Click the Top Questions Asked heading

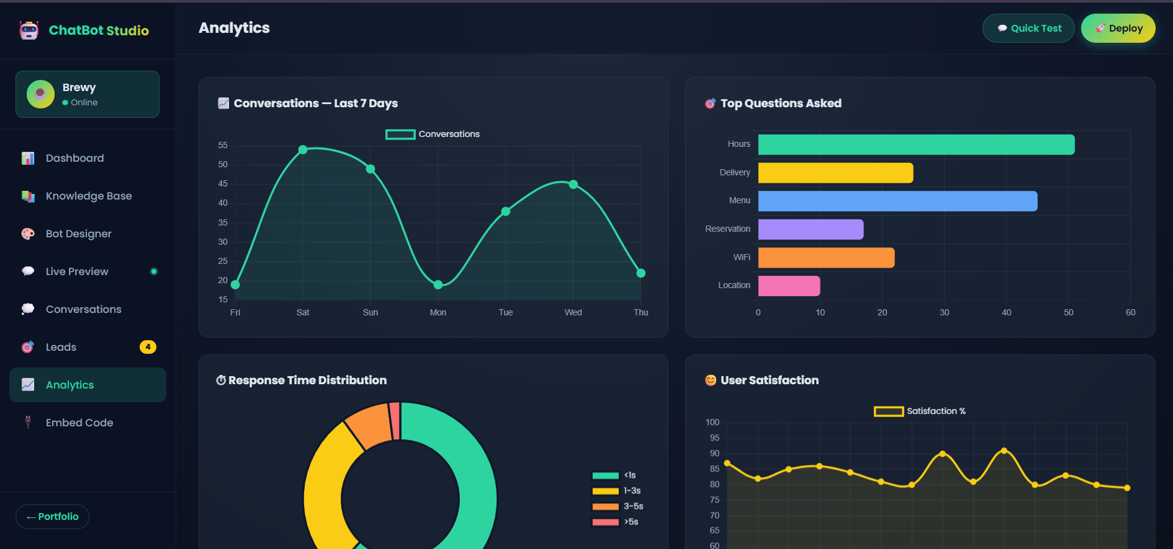781,103
